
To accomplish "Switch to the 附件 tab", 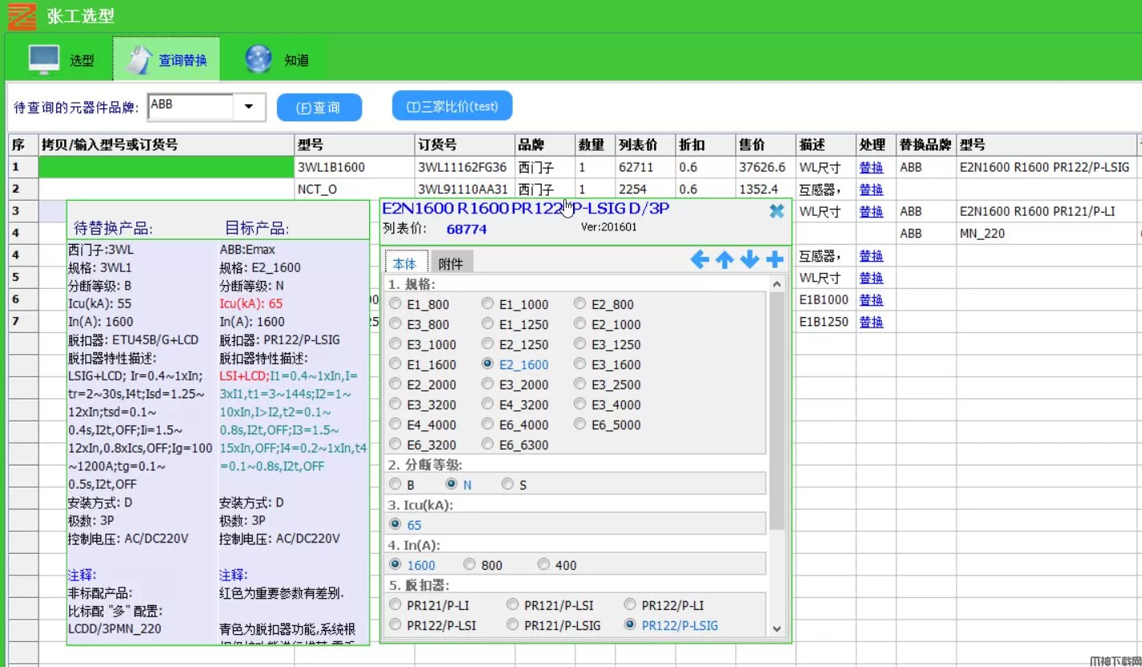I will click(x=450, y=263).
